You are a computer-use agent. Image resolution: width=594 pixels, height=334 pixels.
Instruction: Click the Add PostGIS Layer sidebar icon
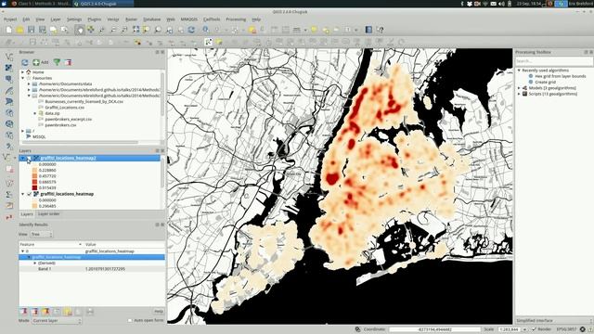(9, 79)
